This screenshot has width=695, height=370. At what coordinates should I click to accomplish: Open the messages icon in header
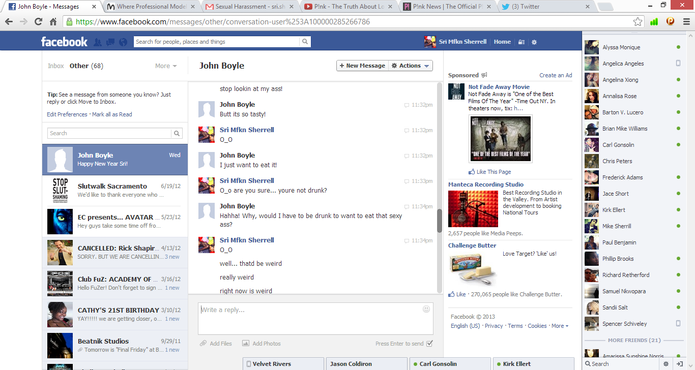pos(110,42)
